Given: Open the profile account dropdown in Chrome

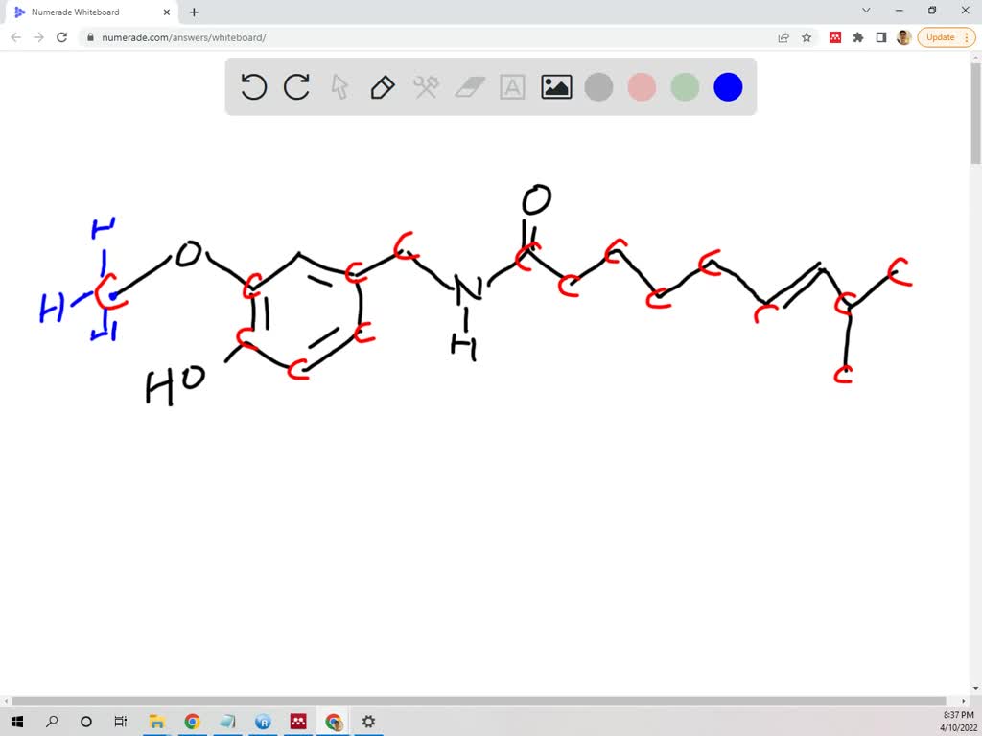Looking at the screenshot, I should [902, 39].
